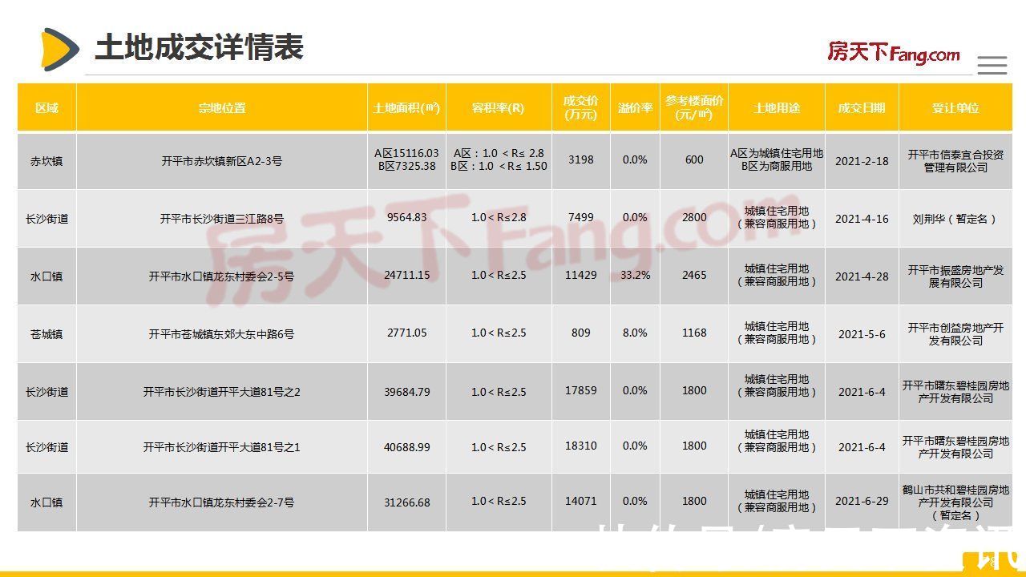The width and height of the screenshot is (1026, 577).
Task: Select cell 开平市赤坎镇新区A2-3号
Action: coord(222,161)
